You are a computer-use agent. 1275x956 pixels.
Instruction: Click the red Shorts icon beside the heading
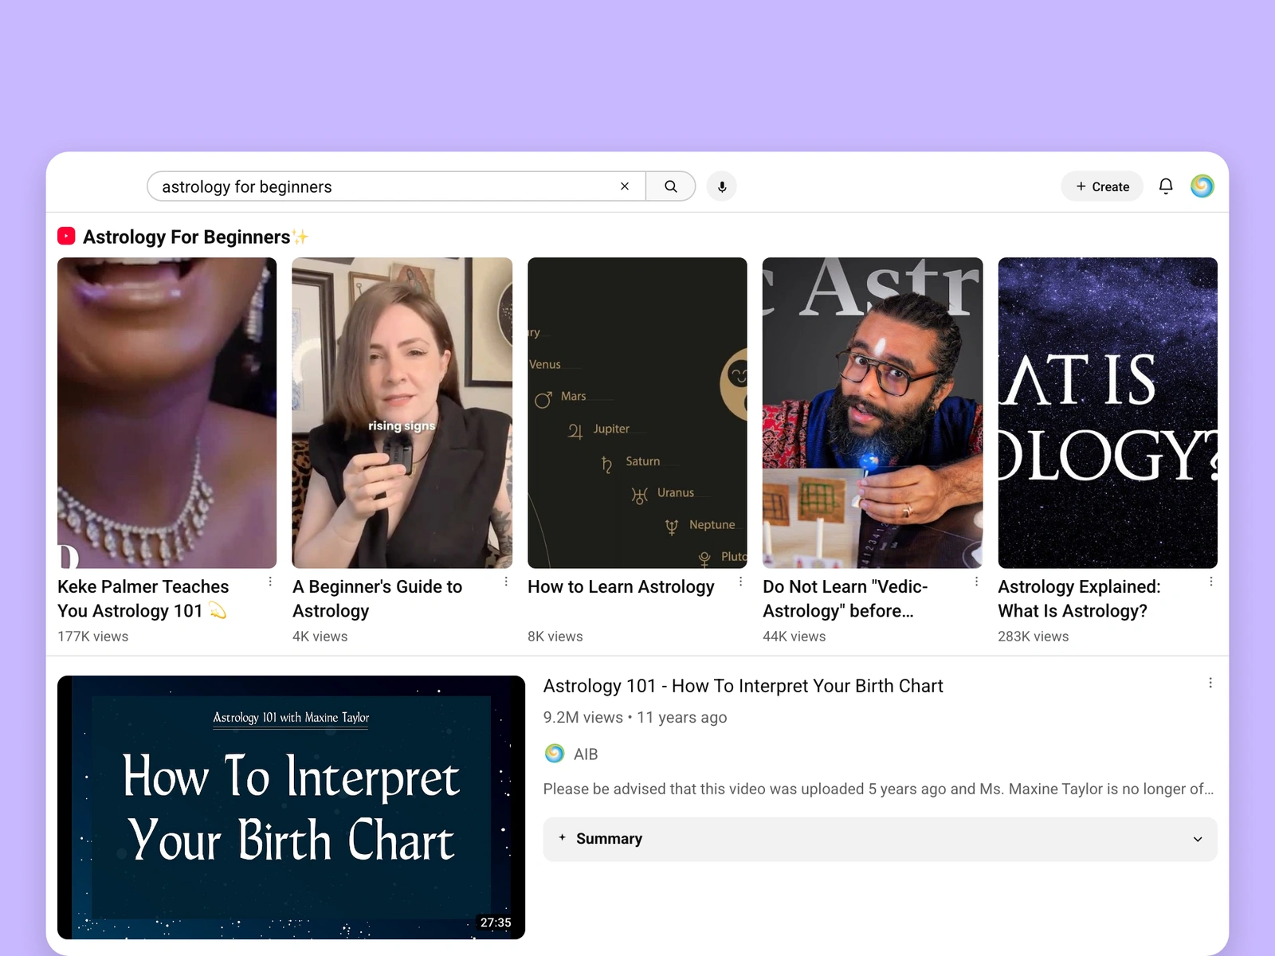(66, 237)
